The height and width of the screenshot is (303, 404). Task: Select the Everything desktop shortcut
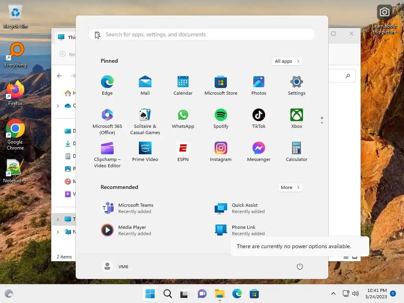point(15,55)
